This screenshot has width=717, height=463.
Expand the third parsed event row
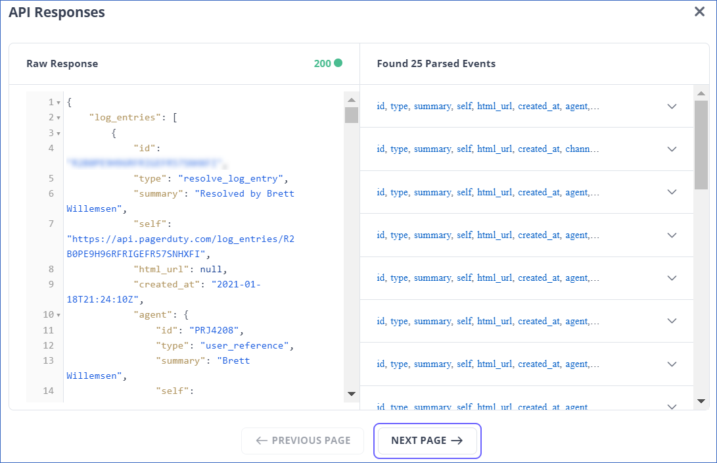672,192
